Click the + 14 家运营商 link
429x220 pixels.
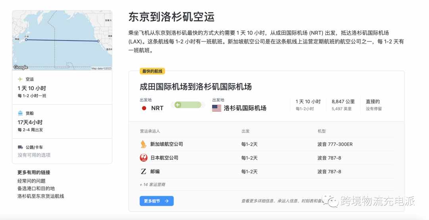pos(153,185)
